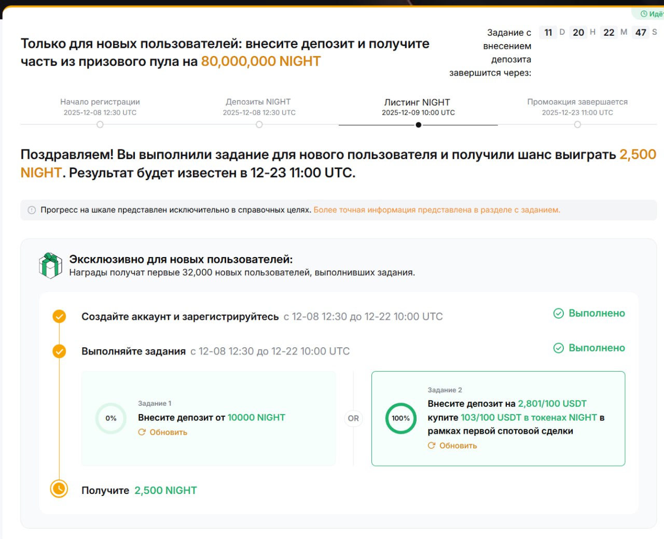Click the refresh icon under Задание 2
Screen dimensions: 664x539
pos(431,446)
